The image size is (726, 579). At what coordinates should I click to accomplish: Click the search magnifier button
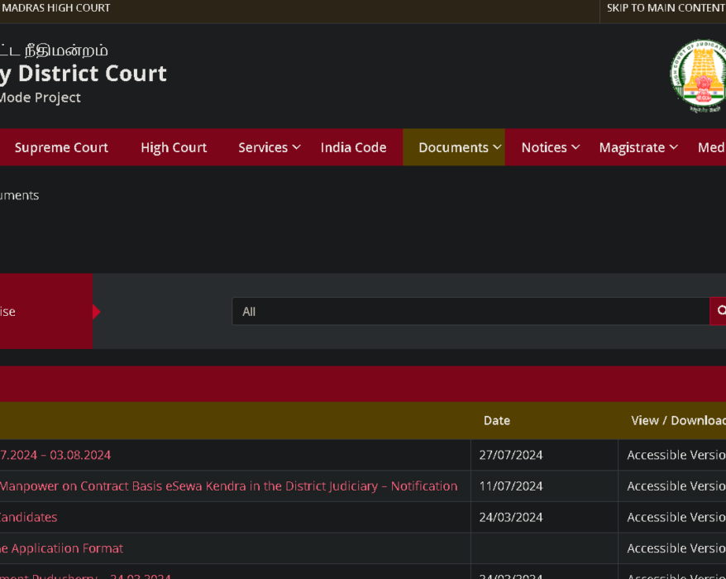(719, 311)
